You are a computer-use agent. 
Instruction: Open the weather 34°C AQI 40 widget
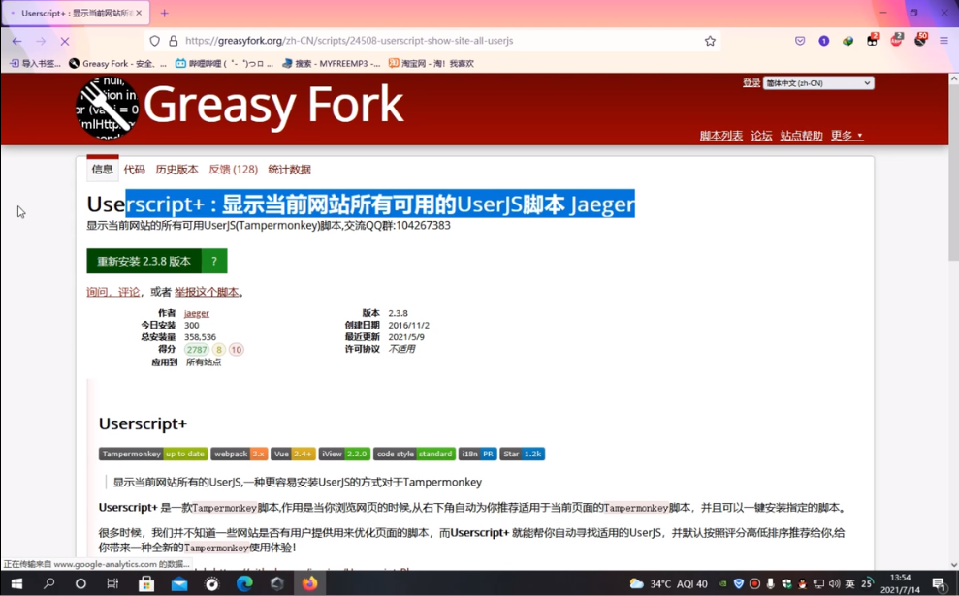click(668, 583)
